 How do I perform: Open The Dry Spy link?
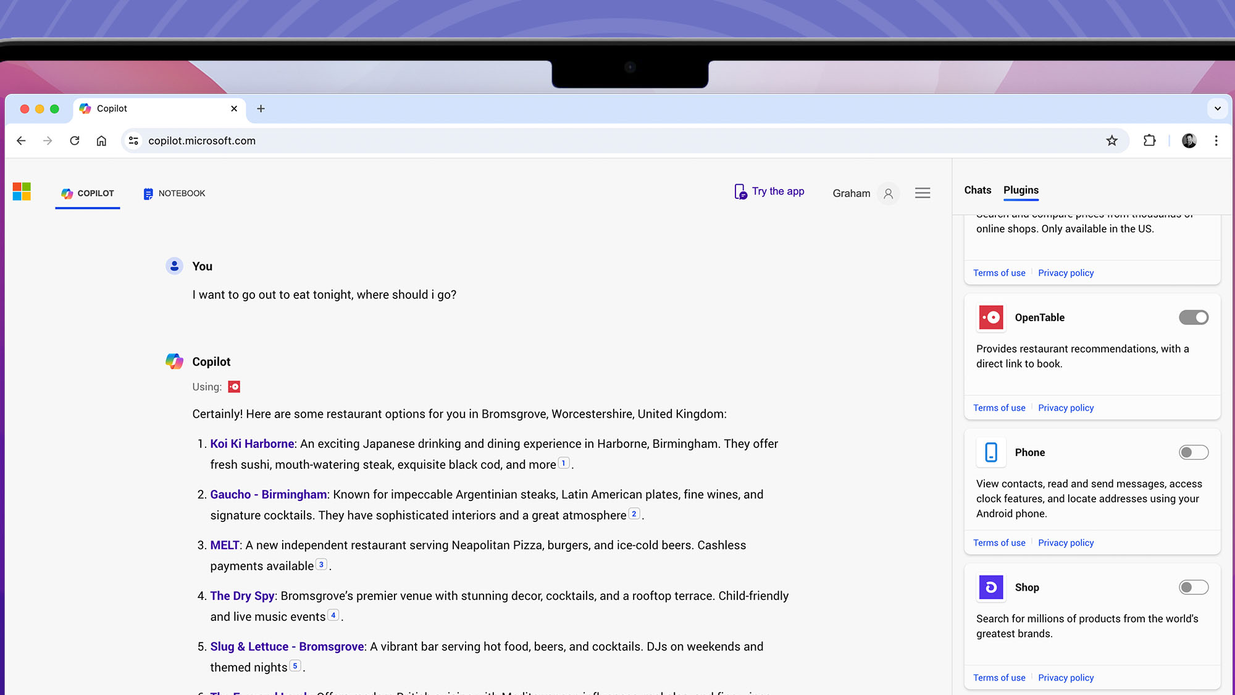242,596
